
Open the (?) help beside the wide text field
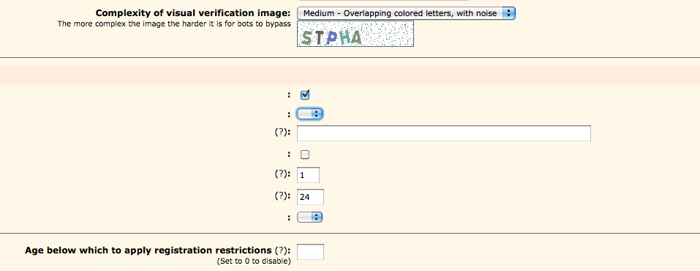tap(280, 133)
